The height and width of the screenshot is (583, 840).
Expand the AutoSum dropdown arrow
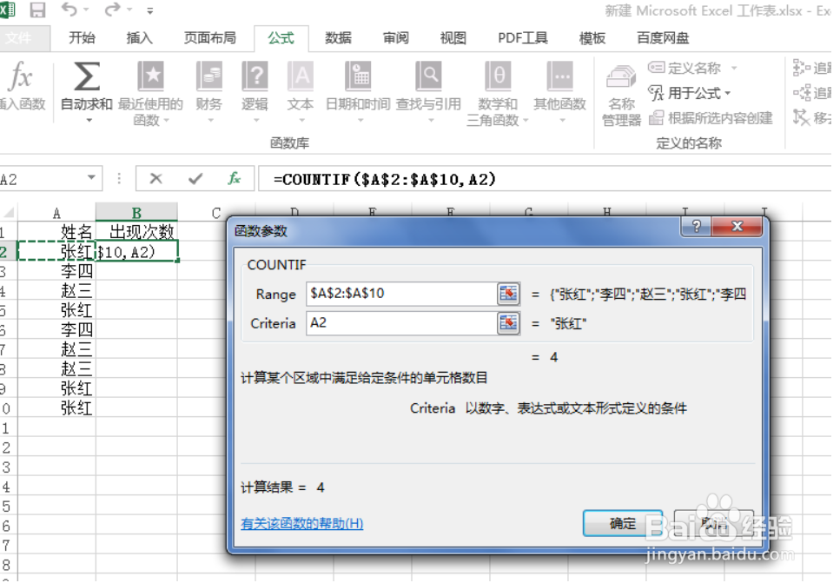coord(89,121)
